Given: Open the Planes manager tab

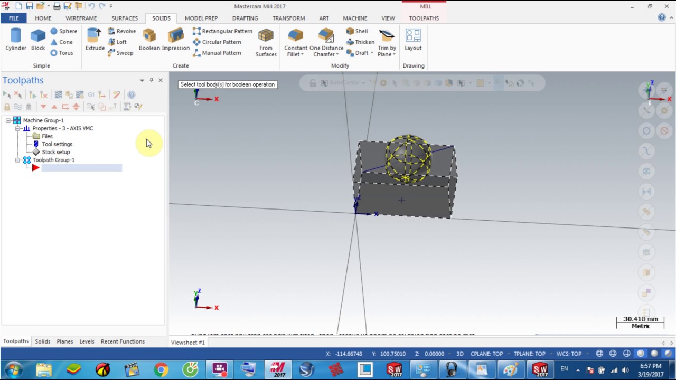Looking at the screenshot, I should (x=65, y=341).
